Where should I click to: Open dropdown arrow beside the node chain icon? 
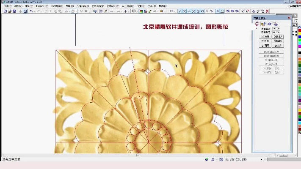(174, 11)
